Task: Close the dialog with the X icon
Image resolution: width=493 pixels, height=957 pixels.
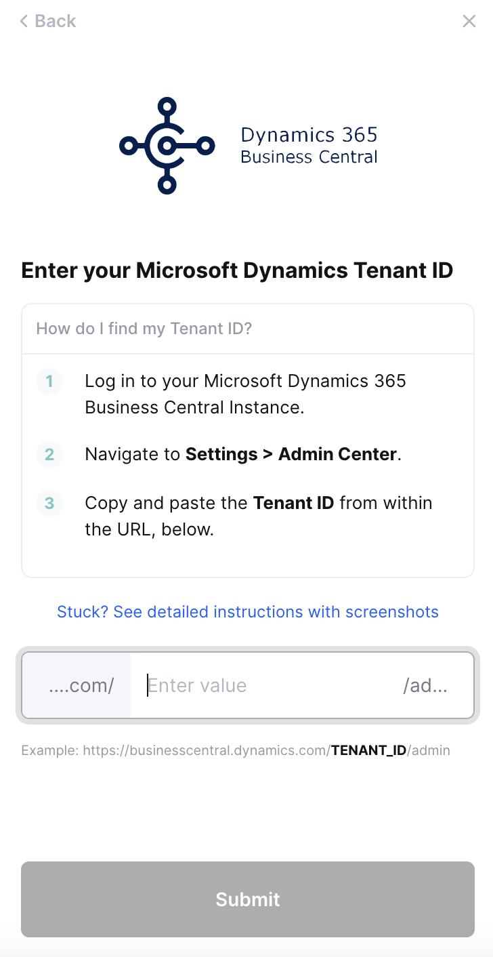Action: 469,22
